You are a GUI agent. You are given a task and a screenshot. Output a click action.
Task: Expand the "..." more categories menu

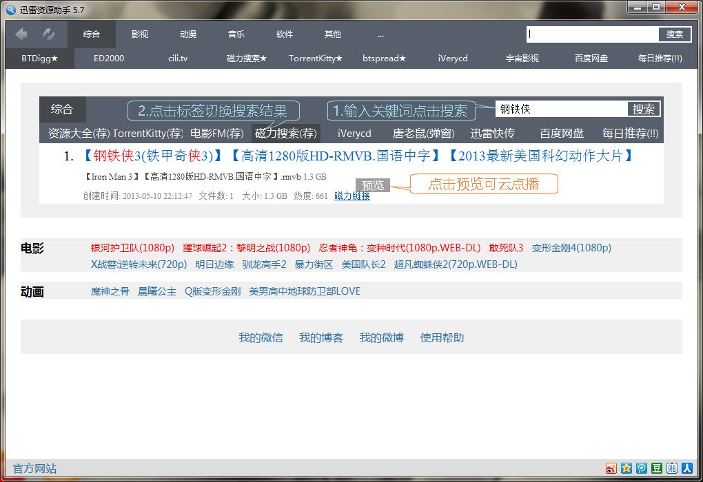(x=380, y=33)
